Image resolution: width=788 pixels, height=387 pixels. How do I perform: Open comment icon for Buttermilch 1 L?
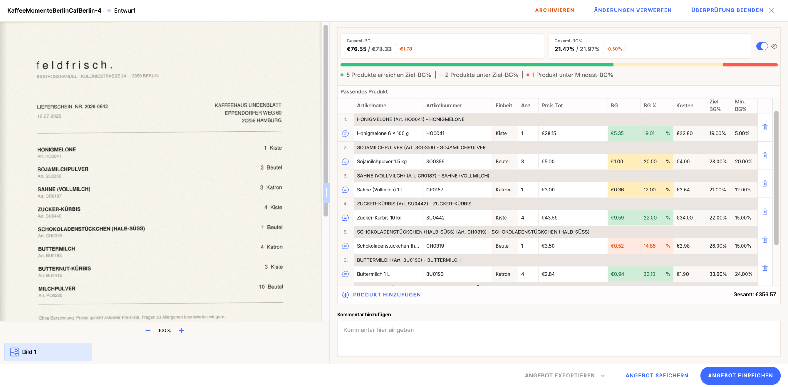[345, 274]
